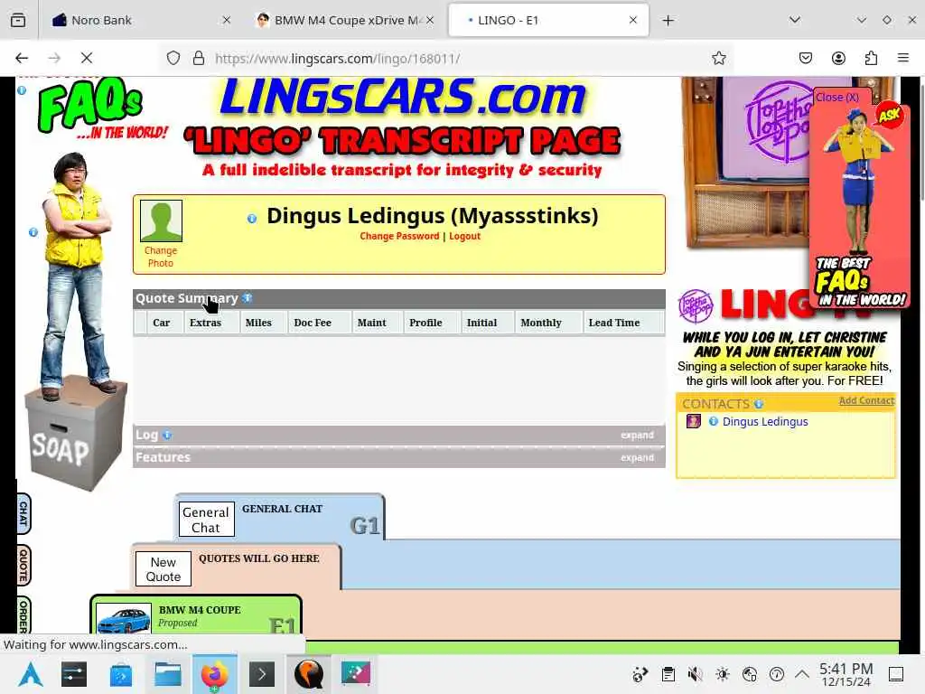Click the muted volume icon in system tray
The image size is (925, 694).
(x=695, y=674)
